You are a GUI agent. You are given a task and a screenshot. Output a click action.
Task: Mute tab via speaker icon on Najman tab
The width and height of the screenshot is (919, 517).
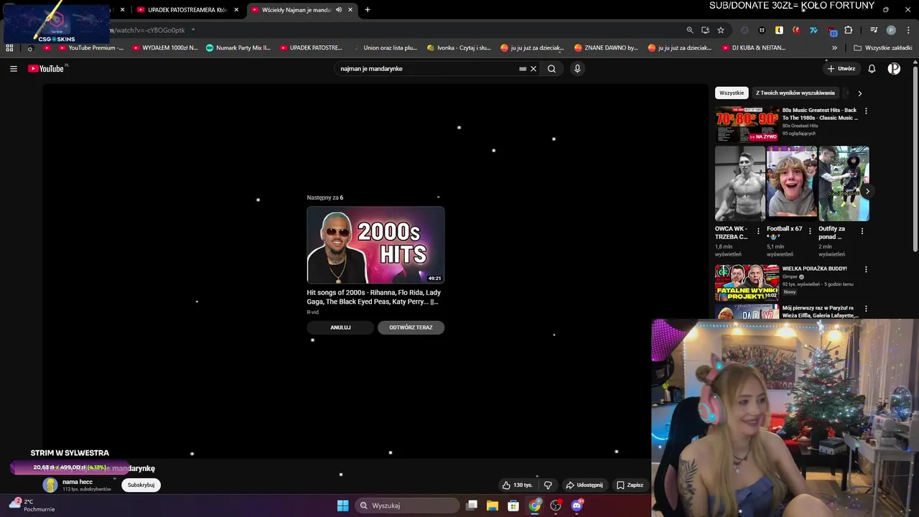tap(338, 10)
